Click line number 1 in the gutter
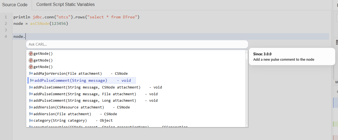This screenshot has width=338, height=140. click(x=6, y=17)
